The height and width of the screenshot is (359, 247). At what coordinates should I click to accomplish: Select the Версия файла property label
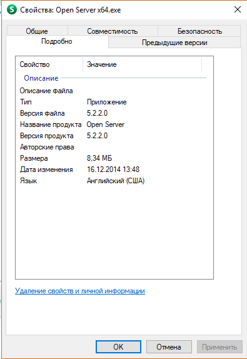click(x=43, y=113)
